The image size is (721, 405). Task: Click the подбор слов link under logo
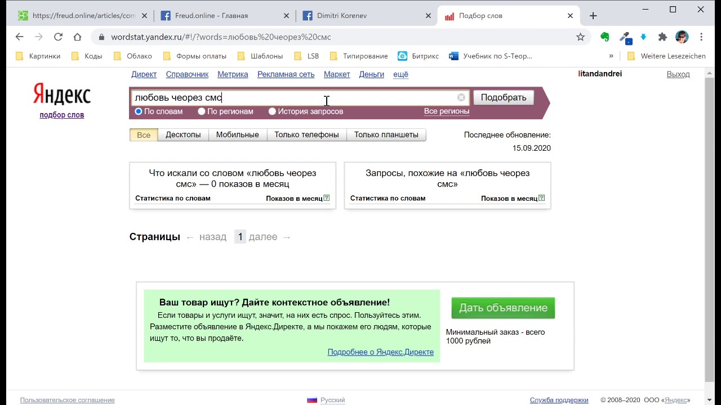(61, 115)
